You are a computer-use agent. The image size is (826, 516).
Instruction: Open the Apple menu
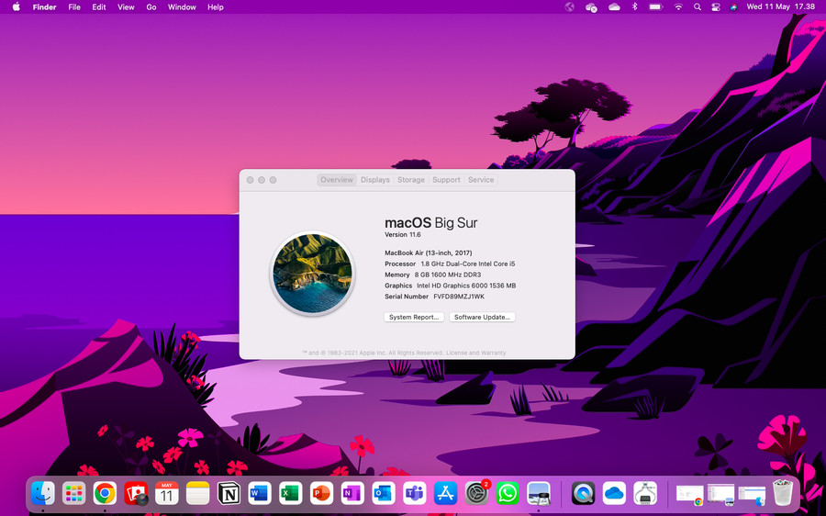17,6
